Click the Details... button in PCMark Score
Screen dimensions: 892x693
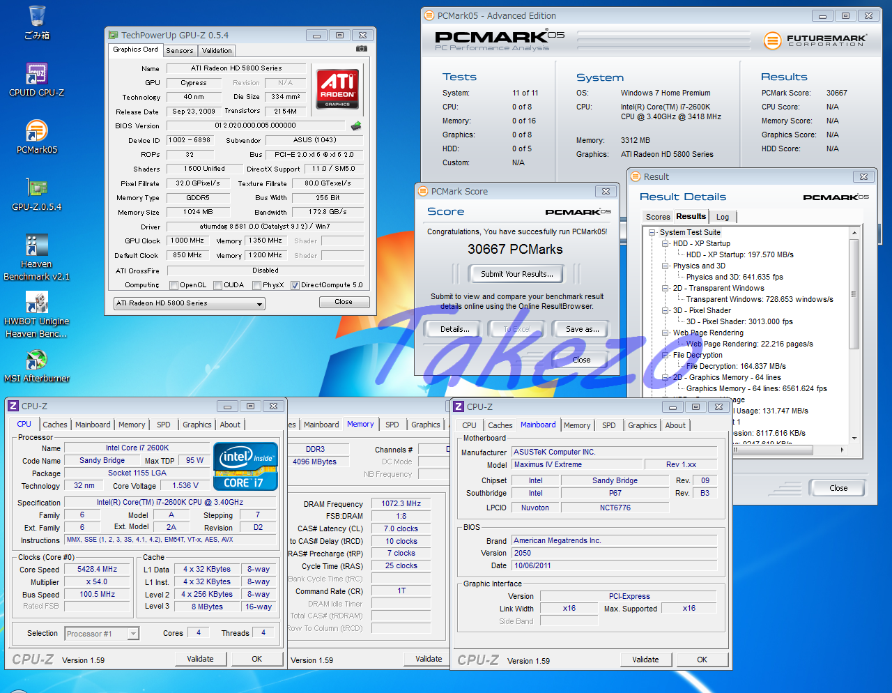point(455,329)
